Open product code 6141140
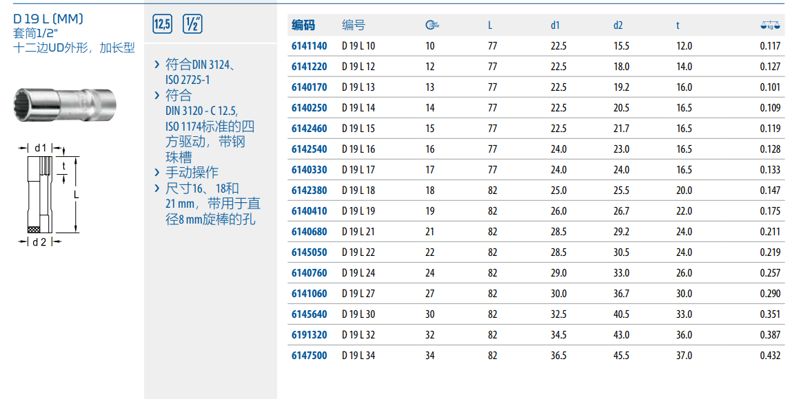Viewport: 799px width, 399px height. point(309,46)
